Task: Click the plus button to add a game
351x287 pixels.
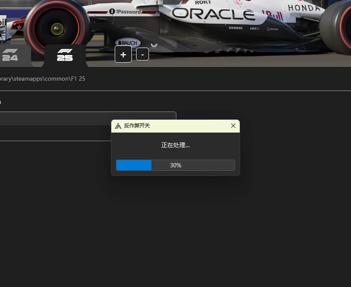Action: (x=123, y=54)
